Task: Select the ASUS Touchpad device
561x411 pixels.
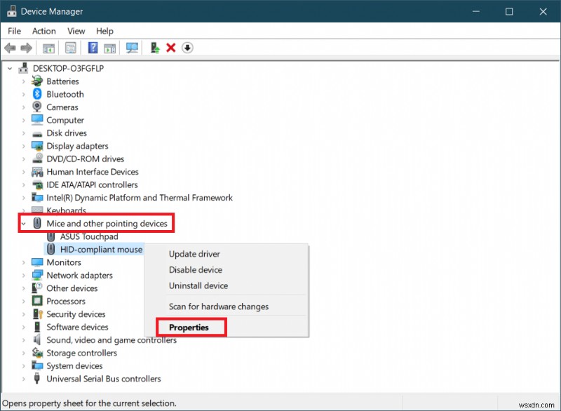Action: point(89,236)
